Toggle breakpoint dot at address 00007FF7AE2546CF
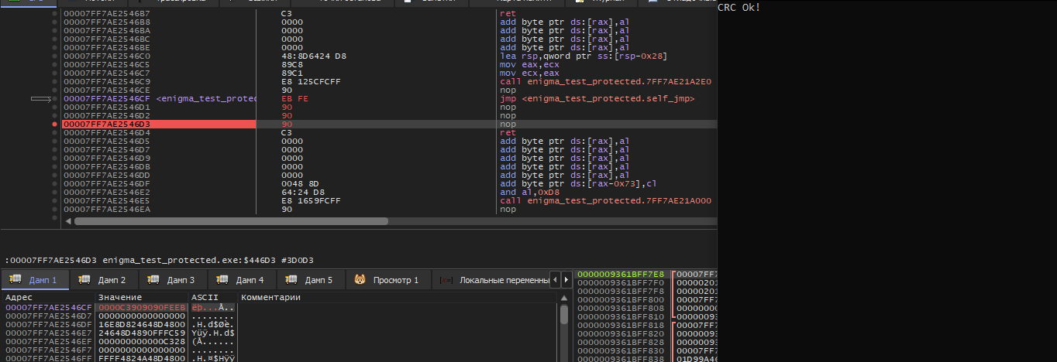Viewport: 1057px width, 362px height. [x=53, y=98]
